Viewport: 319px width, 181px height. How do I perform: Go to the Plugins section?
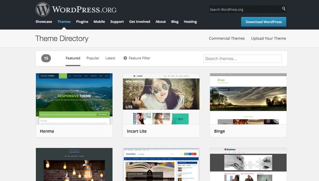[82, 22]
